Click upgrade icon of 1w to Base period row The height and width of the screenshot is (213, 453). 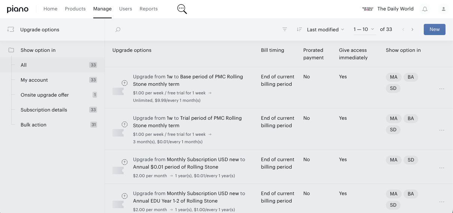(125, 83)
